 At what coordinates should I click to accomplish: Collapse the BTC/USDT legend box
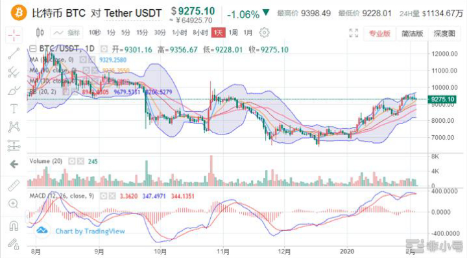32,48
